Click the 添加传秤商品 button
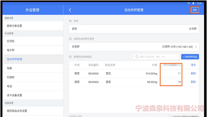This screenshot has width=207, height=117. [190, 57]
